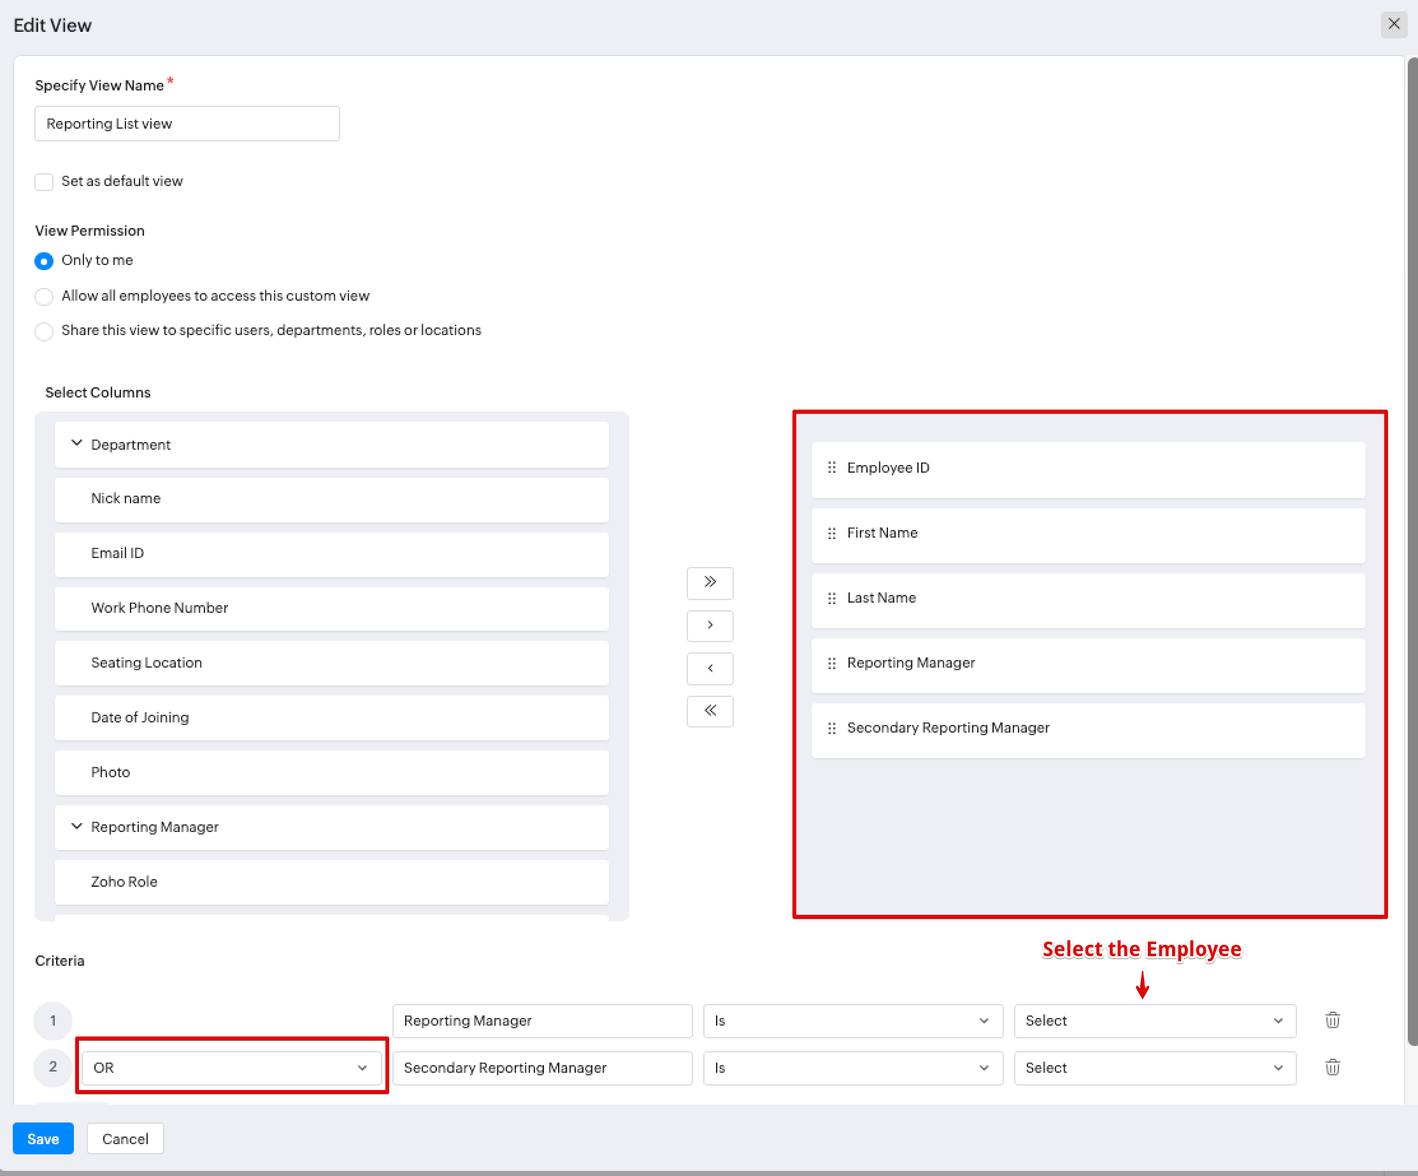
Task: Collapse the Department column group
Action: pos(76,443)
